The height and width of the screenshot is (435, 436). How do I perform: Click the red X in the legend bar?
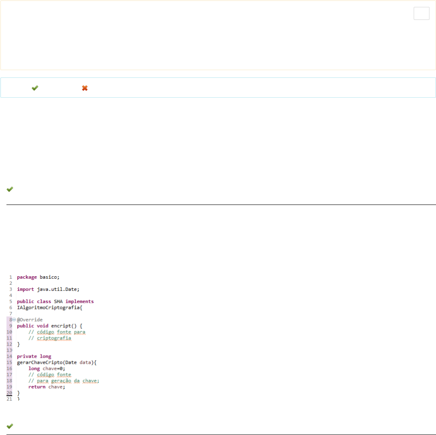click(85, 88)
